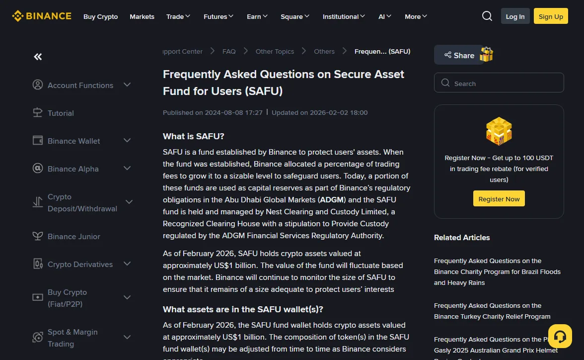Image resolution: width=584 pixels, height=360 pixels.
Task: Expand Buy Crypto (Fiat/P2P) section
Action: 127,297
